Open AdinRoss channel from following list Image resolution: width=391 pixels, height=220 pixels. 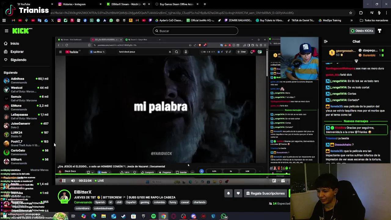(26, 81)
